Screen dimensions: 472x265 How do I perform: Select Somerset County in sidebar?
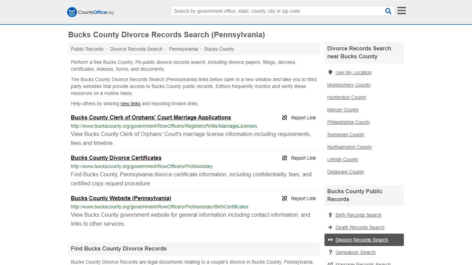click(346, 135)
